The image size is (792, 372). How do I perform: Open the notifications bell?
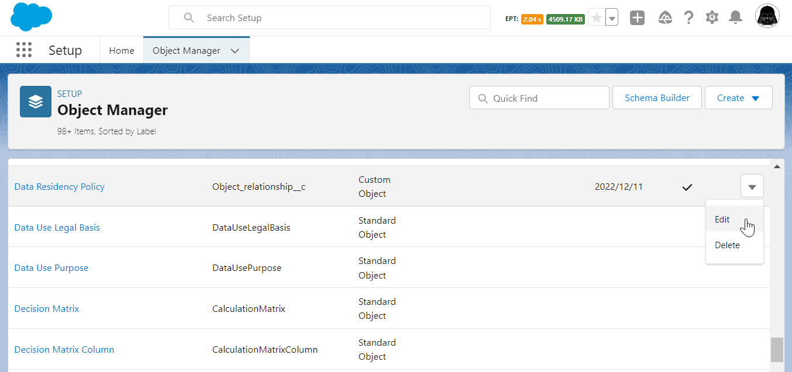point(735,18)
